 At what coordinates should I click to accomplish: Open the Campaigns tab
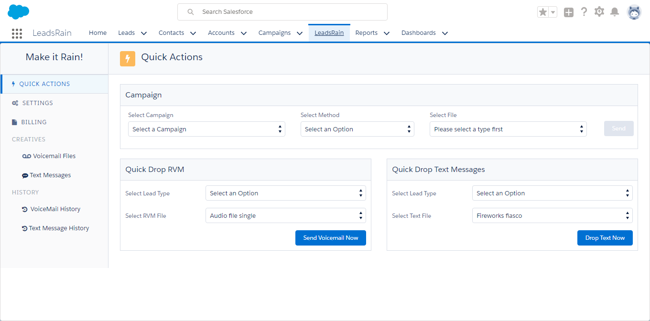275,33
